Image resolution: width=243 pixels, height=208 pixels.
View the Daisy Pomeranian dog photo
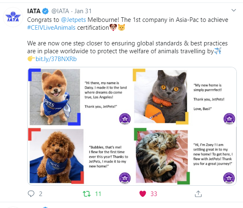coord(55,97)
